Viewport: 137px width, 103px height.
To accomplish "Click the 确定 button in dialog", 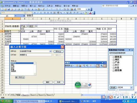I will [48, 82].
